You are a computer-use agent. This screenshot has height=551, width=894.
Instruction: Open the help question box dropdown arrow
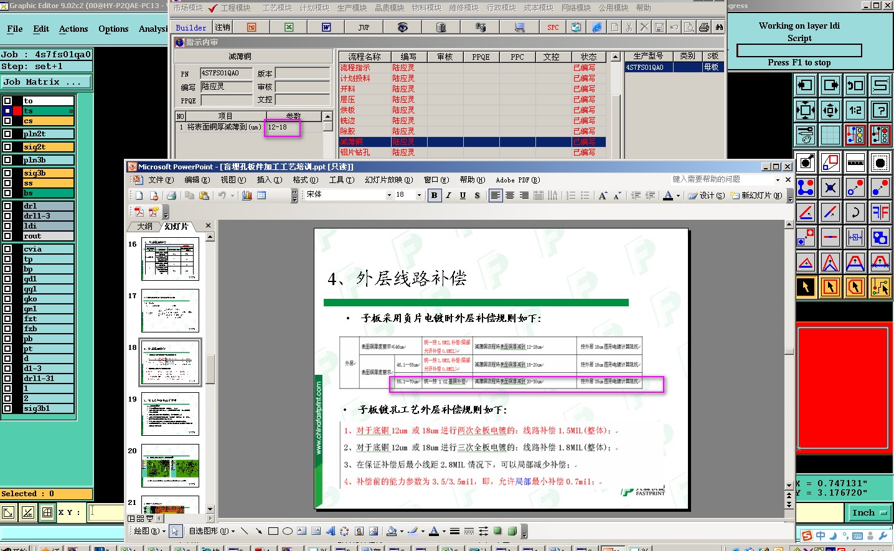click(x=778, y=180)
